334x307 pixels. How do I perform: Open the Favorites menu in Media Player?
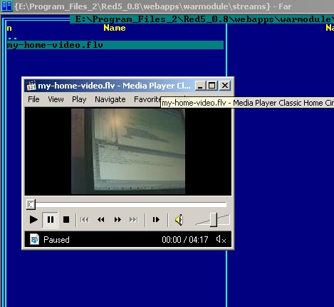pos(147,99)
